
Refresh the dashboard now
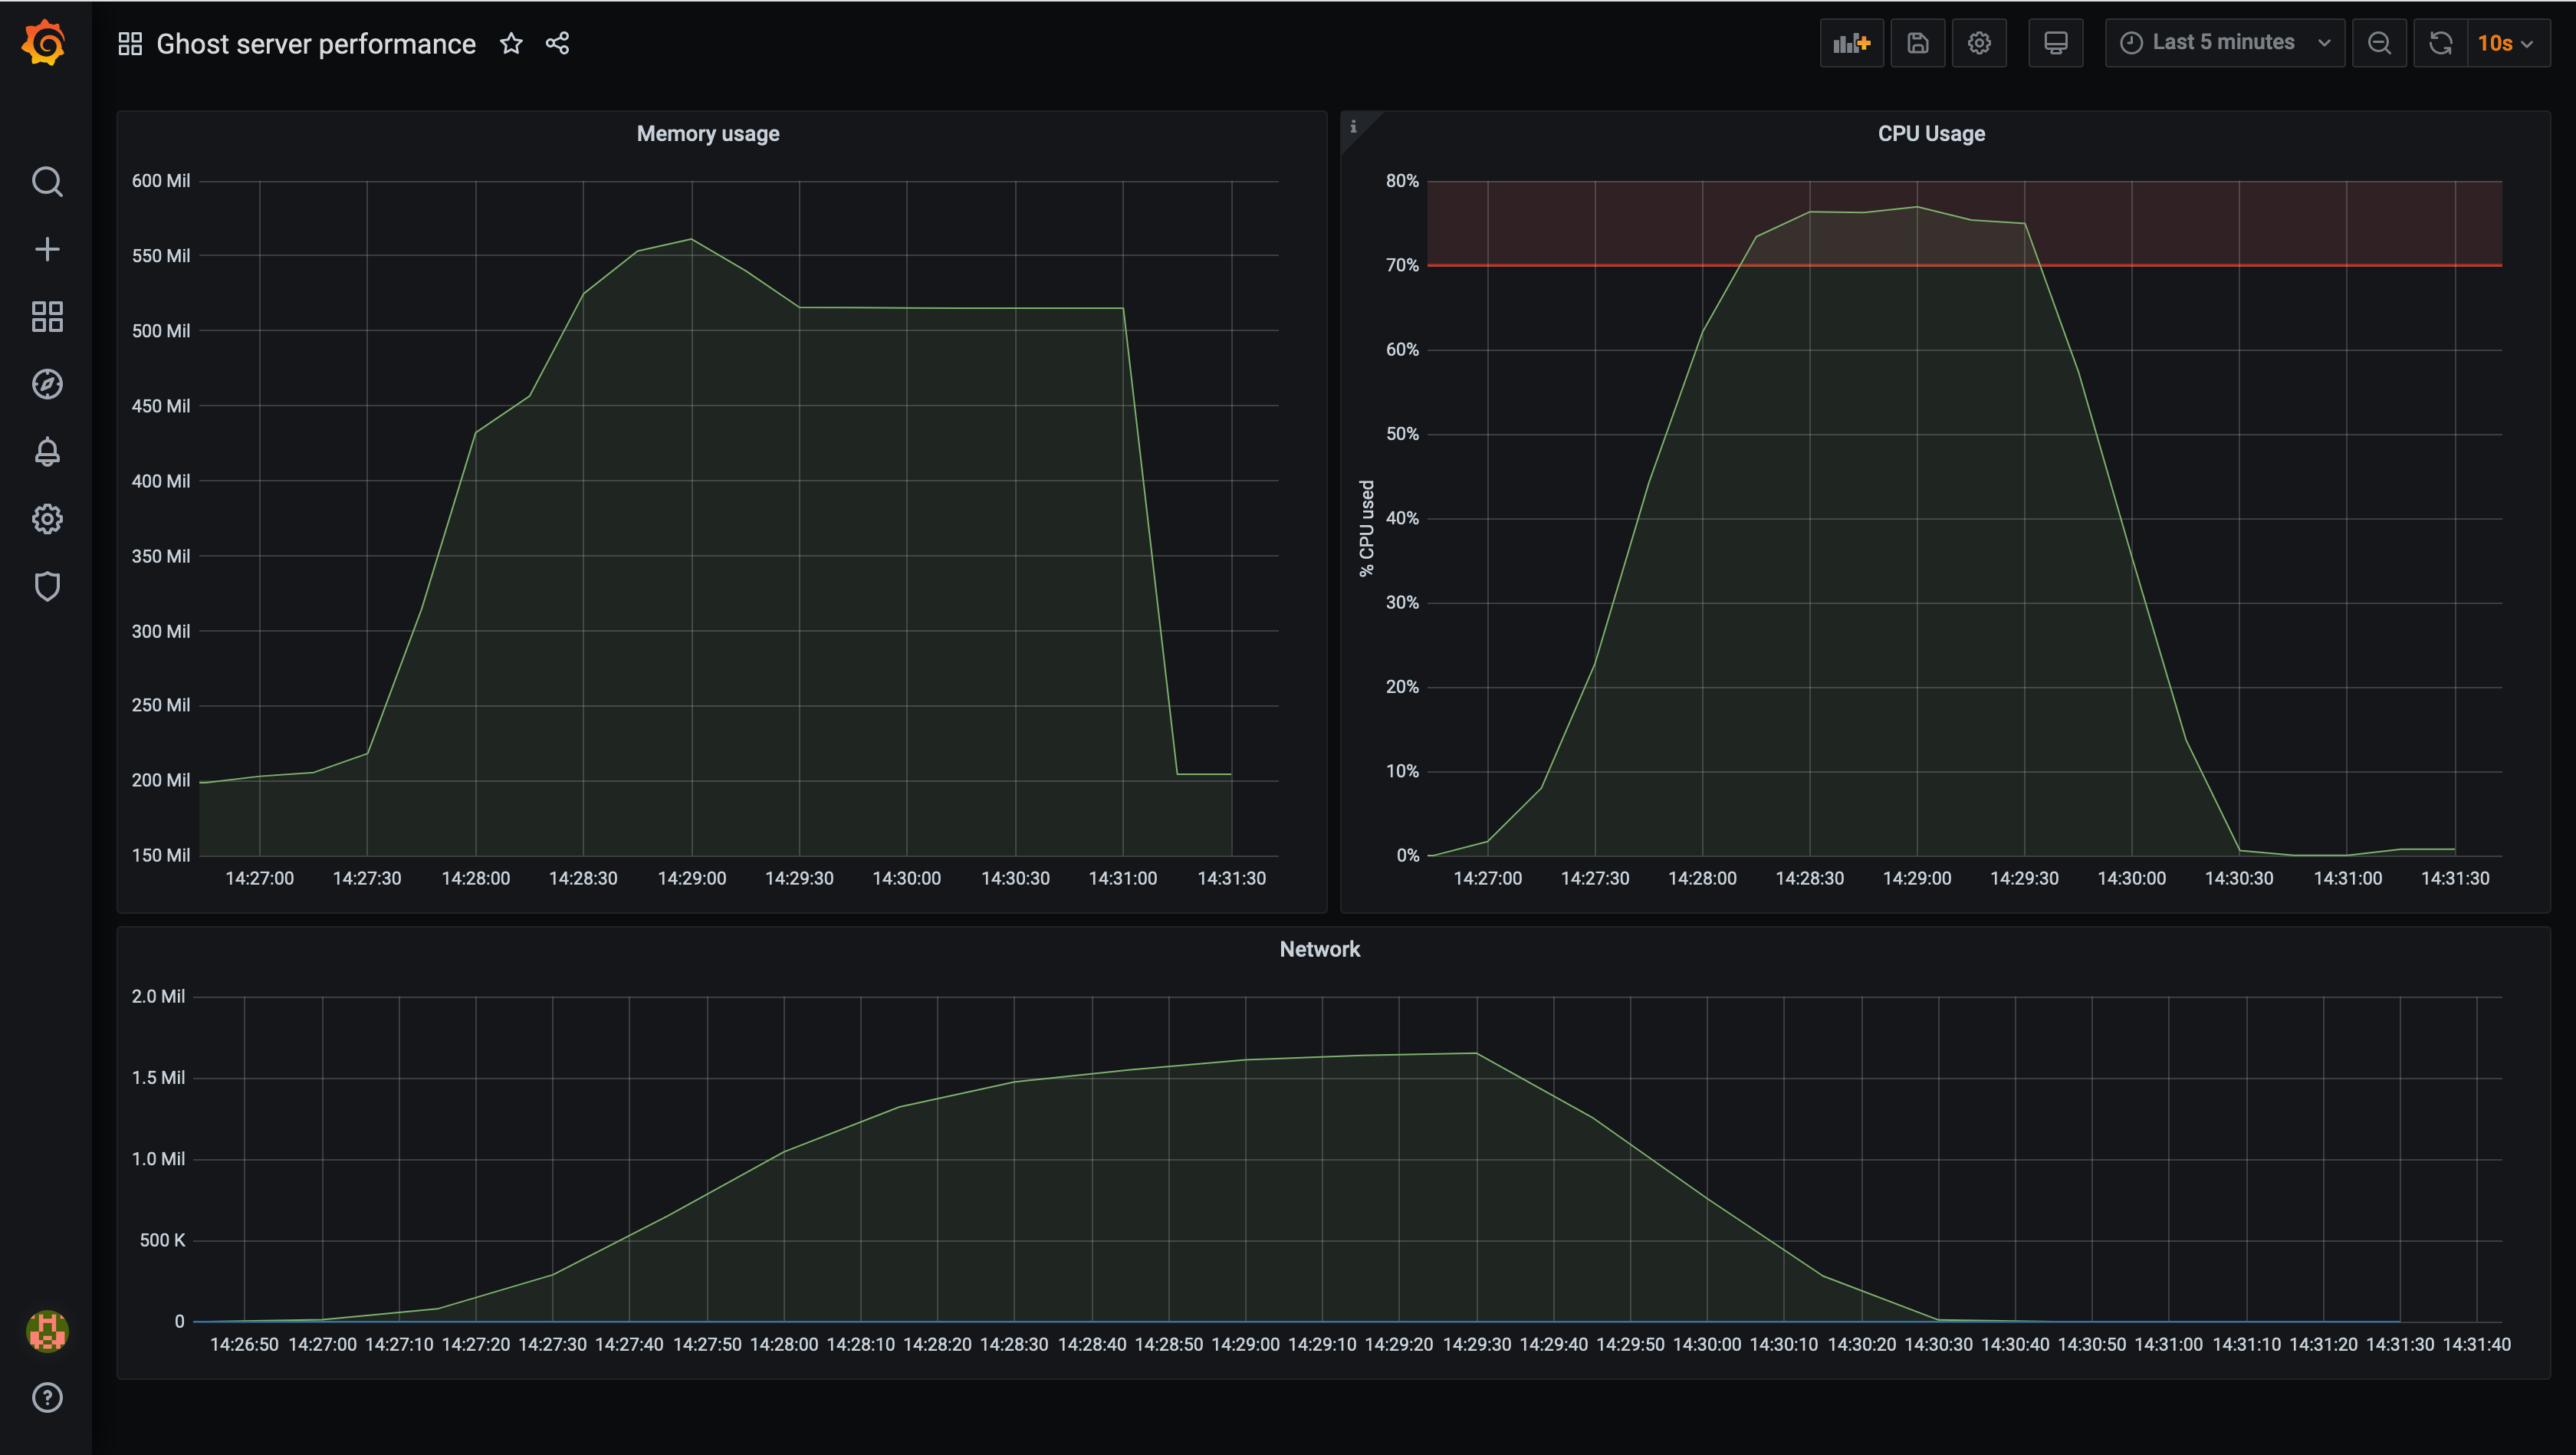(2441, 43)
